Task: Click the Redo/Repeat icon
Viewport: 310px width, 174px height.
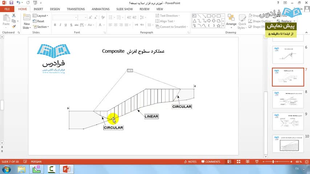Action: (28, 3)
